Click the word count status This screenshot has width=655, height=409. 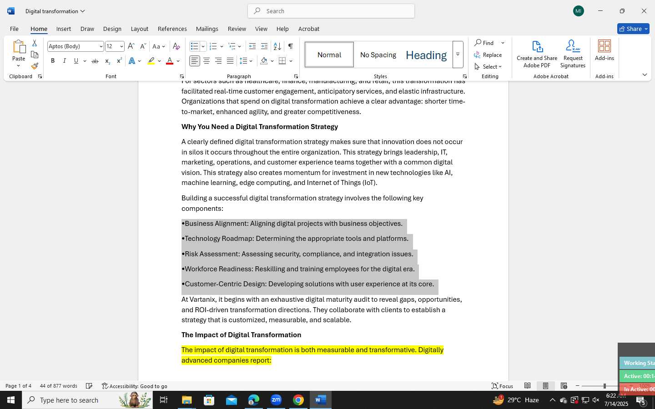59,386
